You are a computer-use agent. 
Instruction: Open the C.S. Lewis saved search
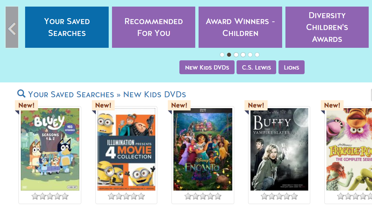[x=256, y=68]
